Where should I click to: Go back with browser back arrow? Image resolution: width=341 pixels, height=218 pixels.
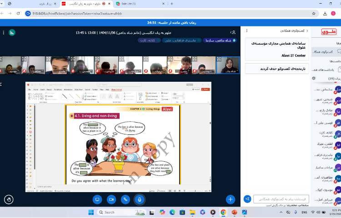[x=2, y=14]
